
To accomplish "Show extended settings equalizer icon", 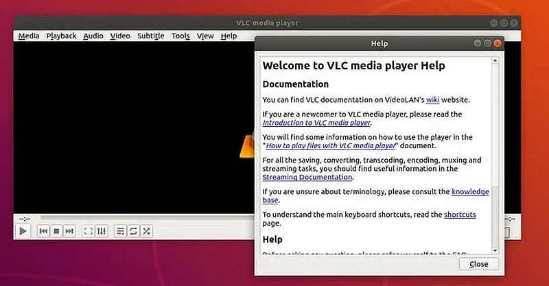I will click(101, 231).
